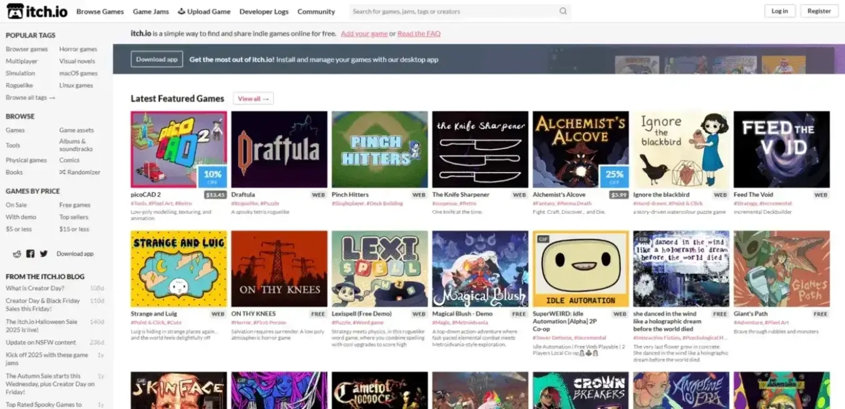Show Top sellers list
The height and width of the screenshot is (409, 845).
coord(74,217)
